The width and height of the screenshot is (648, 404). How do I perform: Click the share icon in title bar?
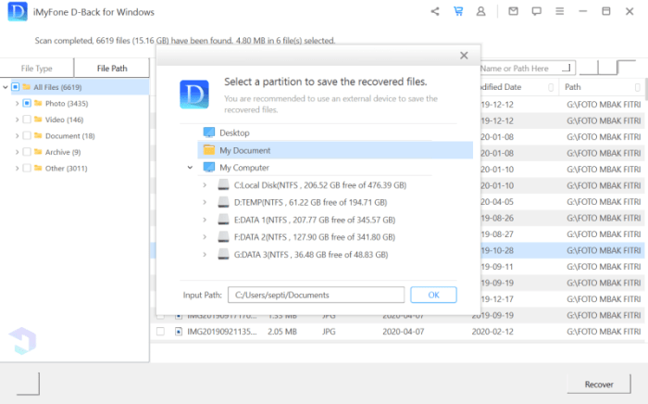click(x=435, y=11)
